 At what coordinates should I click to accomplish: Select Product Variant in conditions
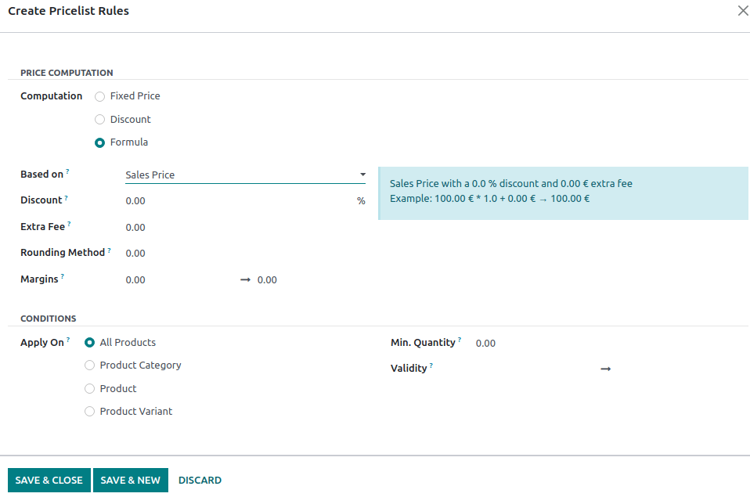pos(89,411)
